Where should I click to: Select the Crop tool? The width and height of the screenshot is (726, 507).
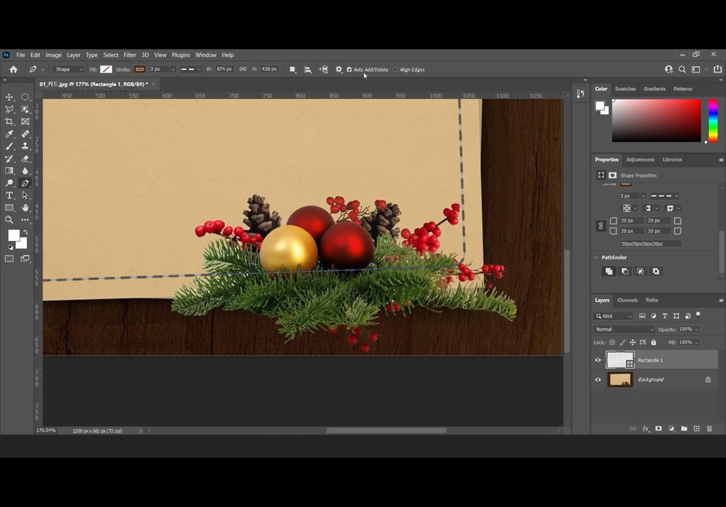point(9,121)
